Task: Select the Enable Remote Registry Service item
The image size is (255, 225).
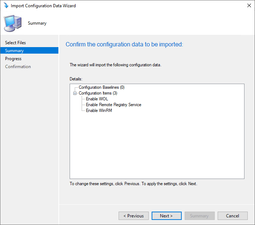Action: click(x=114, y=105)
